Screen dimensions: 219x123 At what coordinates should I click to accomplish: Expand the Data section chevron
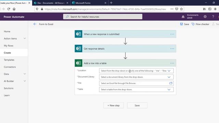coord(25,74)
